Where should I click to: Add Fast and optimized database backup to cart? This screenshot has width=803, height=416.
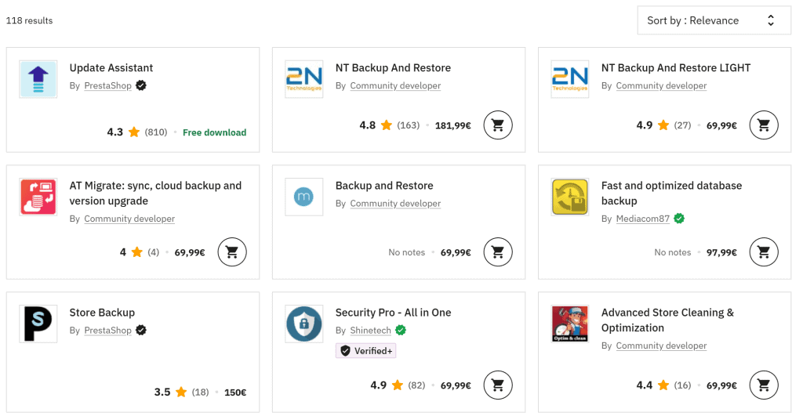click(x=764, y=251)
